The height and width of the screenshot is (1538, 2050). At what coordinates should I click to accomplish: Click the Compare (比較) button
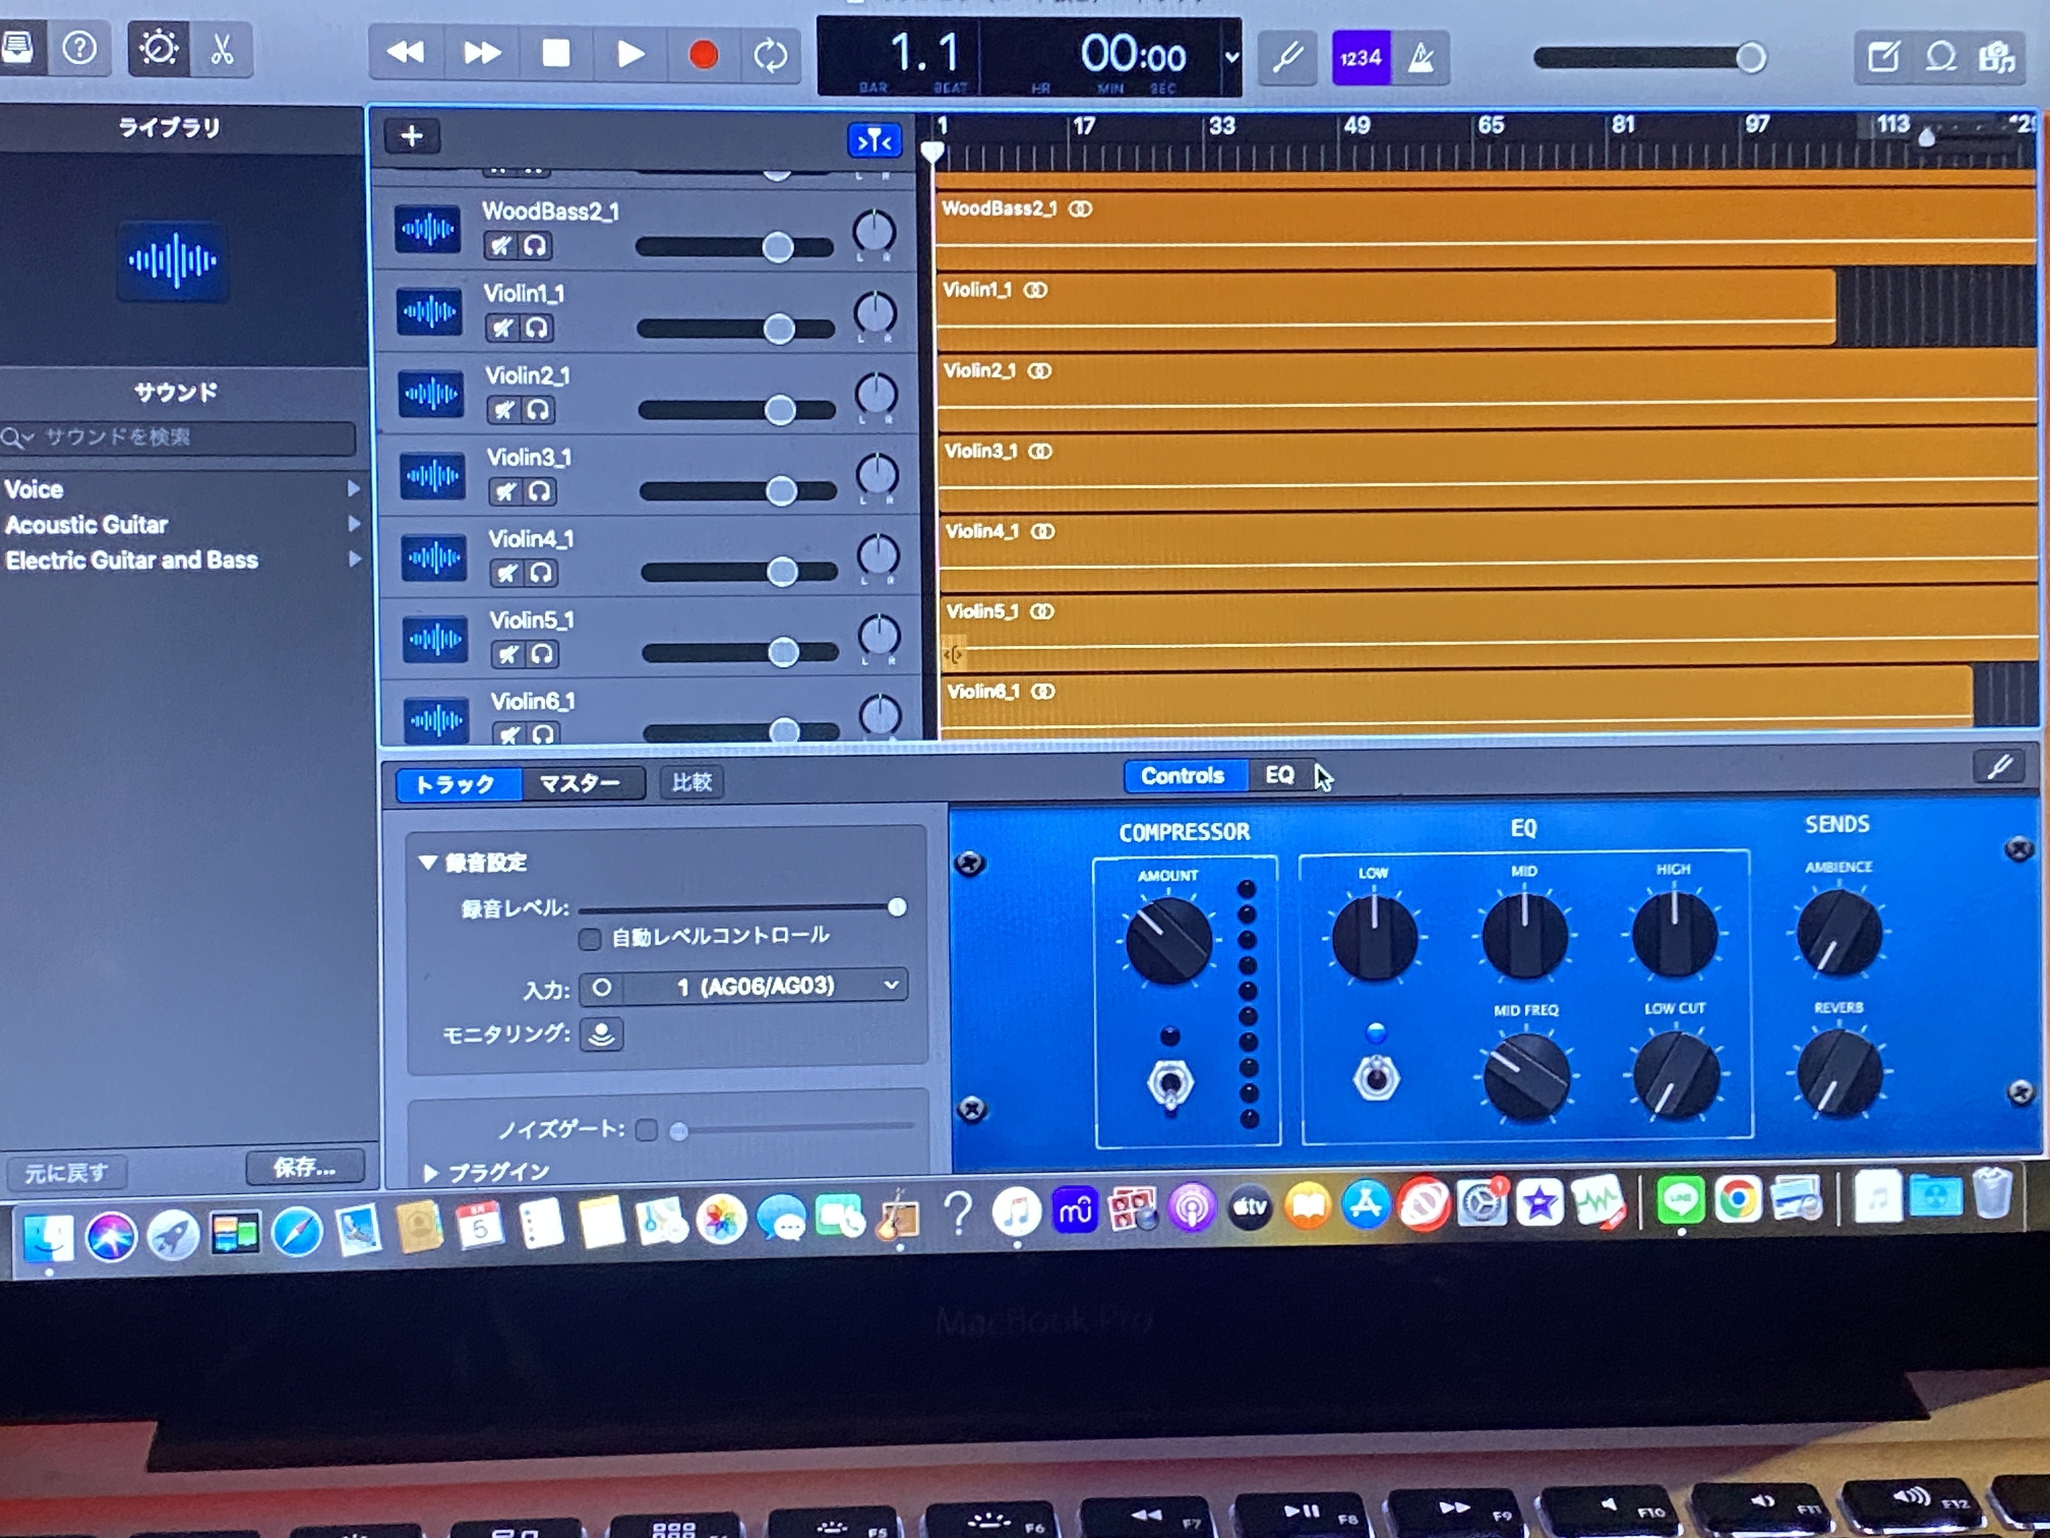pyautogui.click(x=691, y=782)
